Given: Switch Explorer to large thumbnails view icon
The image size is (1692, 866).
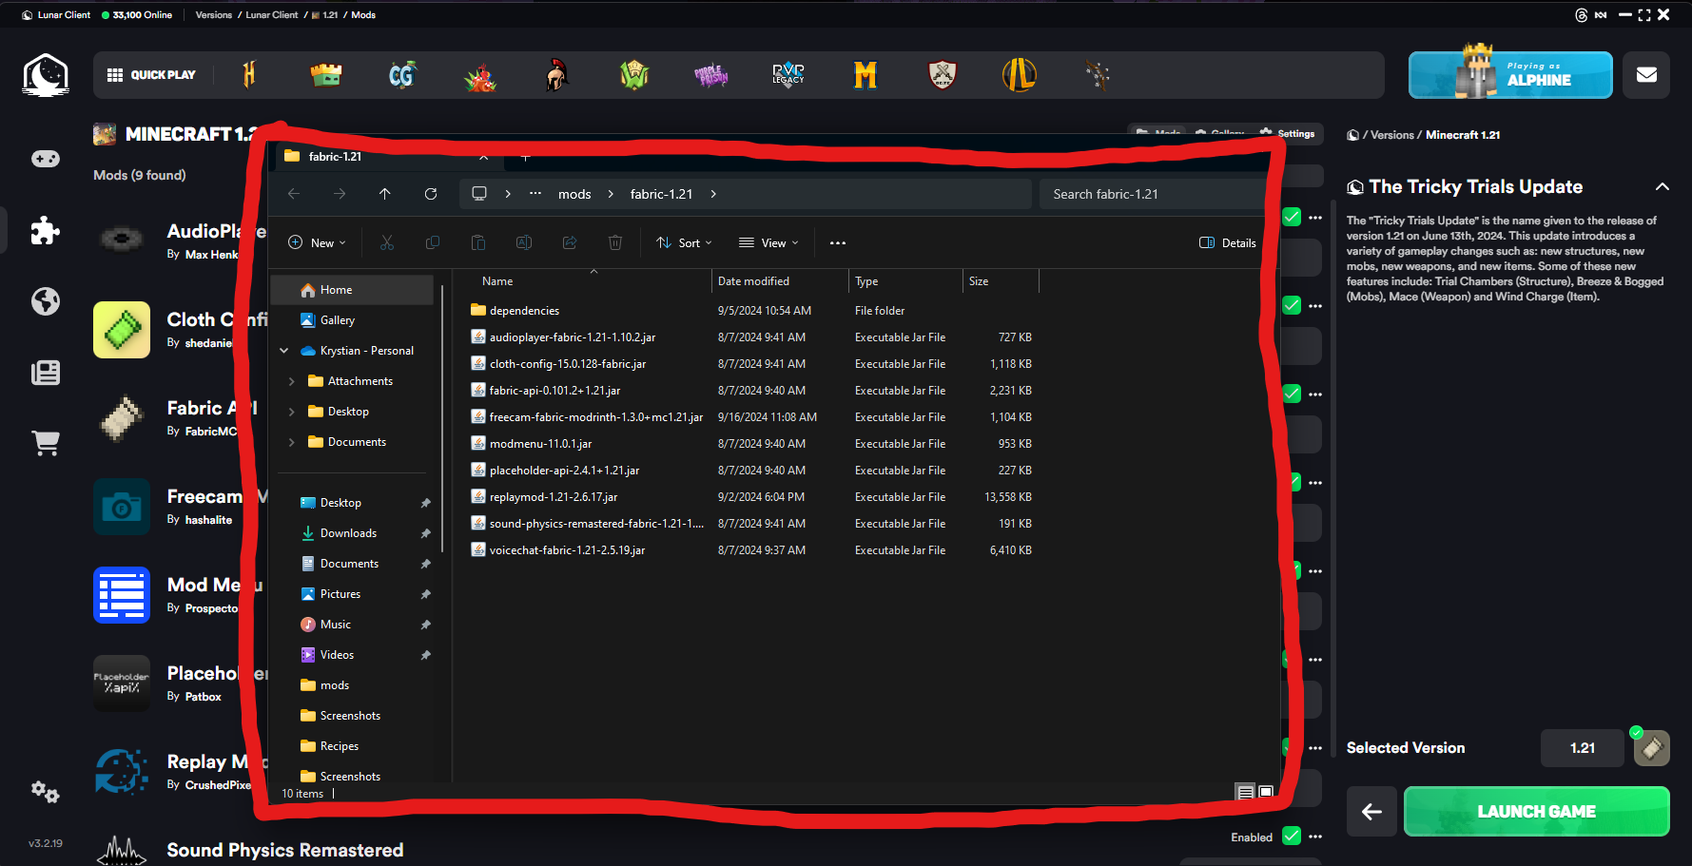Looking at the screenshot, I should [1266, 792].
